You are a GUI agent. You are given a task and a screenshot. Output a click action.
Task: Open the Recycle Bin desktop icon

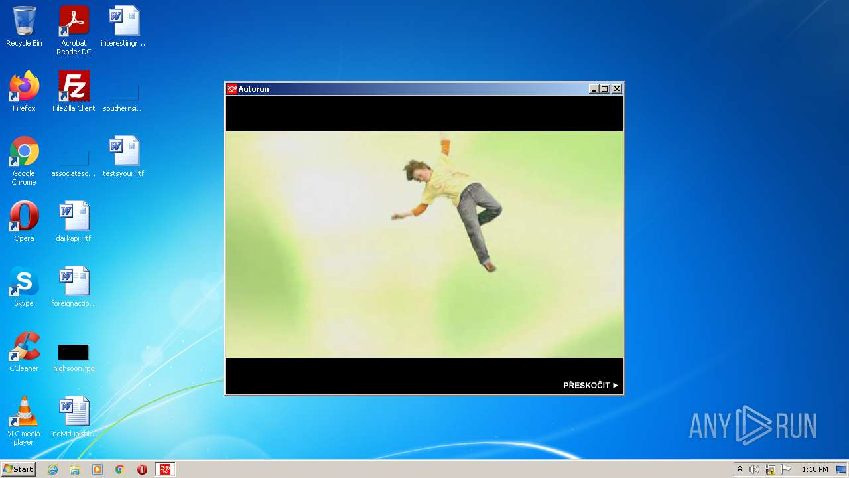coord(24,27)
